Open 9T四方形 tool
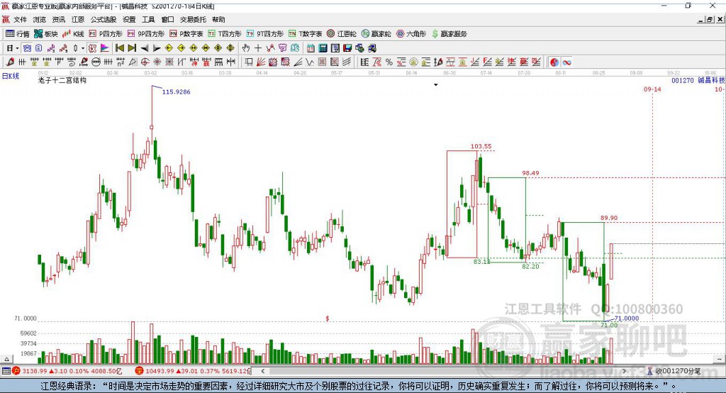726x393 pixels. pyautogui.click(x=265, y=34)
